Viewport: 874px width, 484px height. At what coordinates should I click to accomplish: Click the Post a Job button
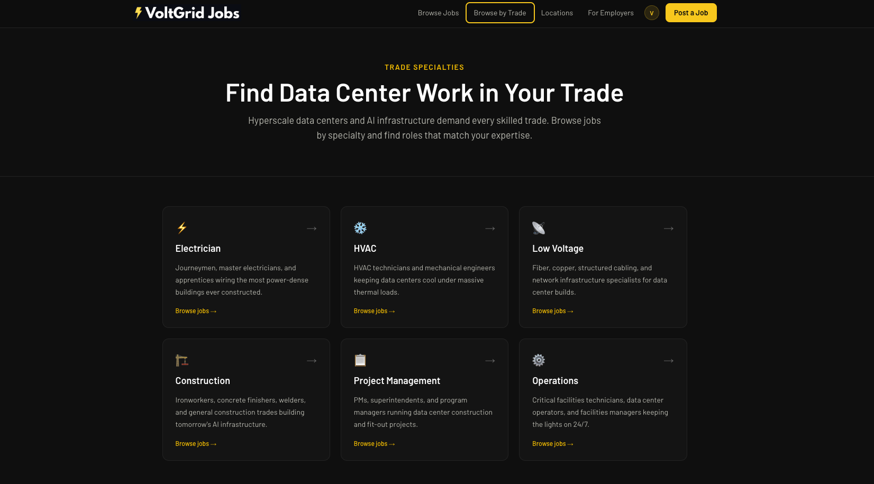click(691, 13)
